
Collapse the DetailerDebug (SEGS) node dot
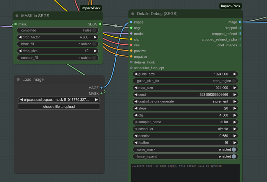[x=133, y=13]
